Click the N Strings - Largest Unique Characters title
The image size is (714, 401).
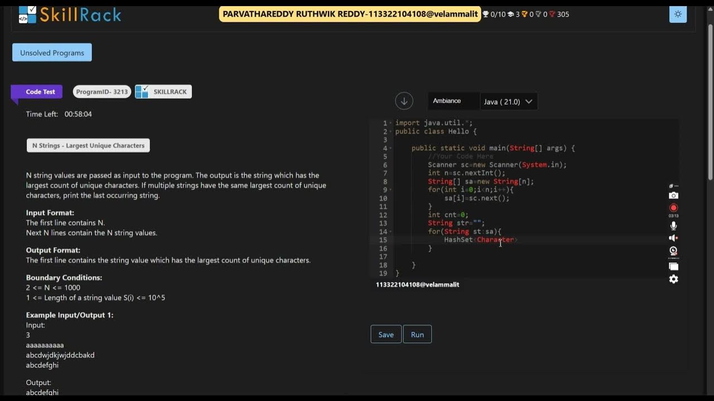tap(88, 145)
